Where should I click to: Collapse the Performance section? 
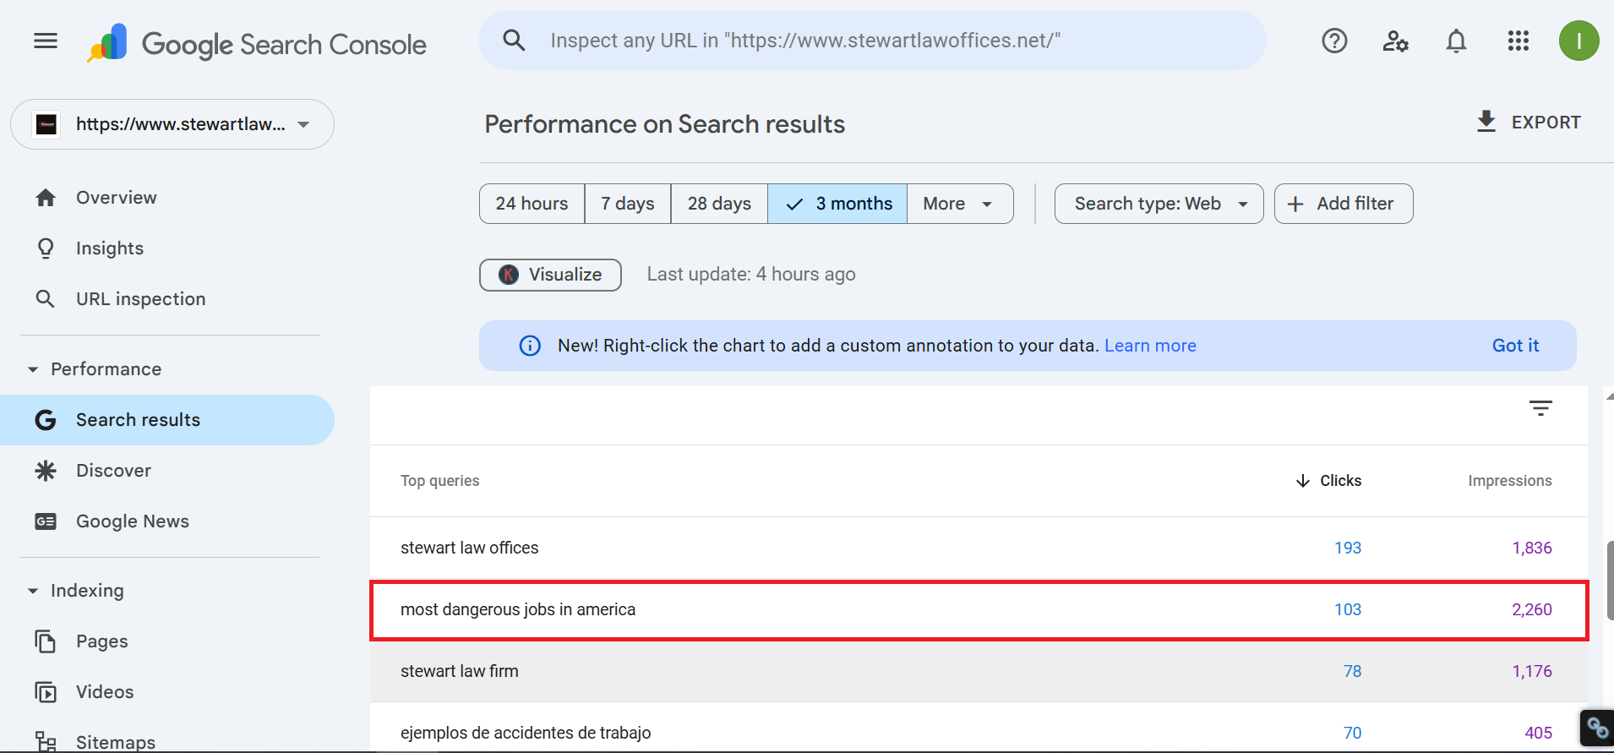point(33,369)
